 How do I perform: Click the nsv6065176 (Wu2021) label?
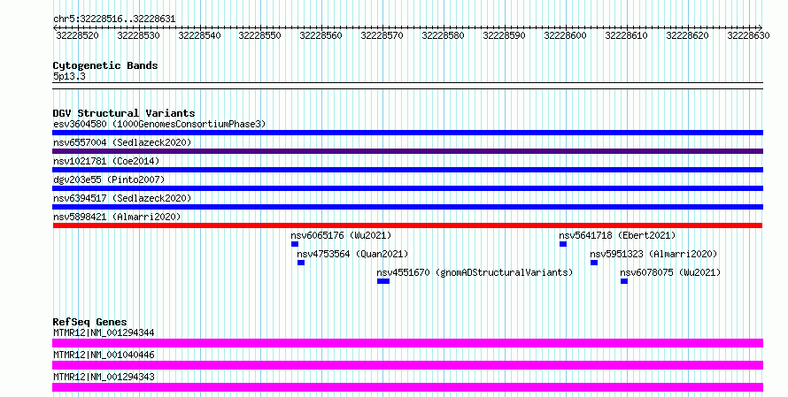(x=341, y=235)
